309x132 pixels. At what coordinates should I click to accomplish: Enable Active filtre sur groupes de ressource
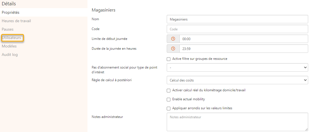pyautogui.click(x=169, y=59)
